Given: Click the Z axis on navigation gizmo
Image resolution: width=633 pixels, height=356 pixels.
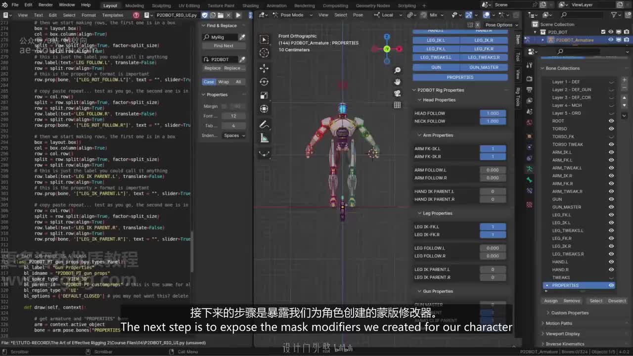Looking at the screenshot, I should pyautogui.click(x=387, y=37).
